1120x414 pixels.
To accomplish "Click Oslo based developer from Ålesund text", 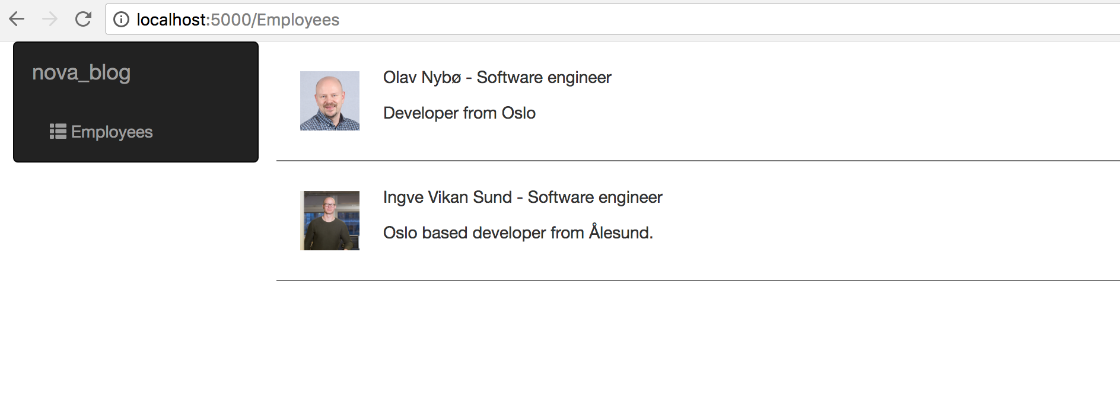I will click(518, 233).
